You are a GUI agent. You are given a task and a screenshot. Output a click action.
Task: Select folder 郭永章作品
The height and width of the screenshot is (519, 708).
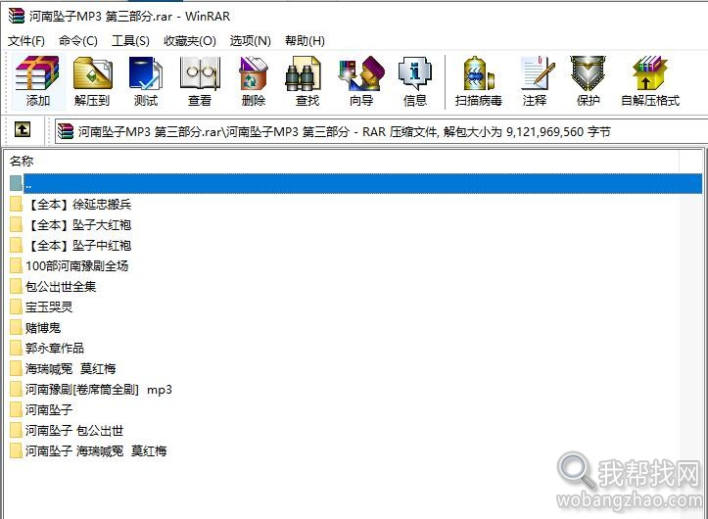(47, 348)
